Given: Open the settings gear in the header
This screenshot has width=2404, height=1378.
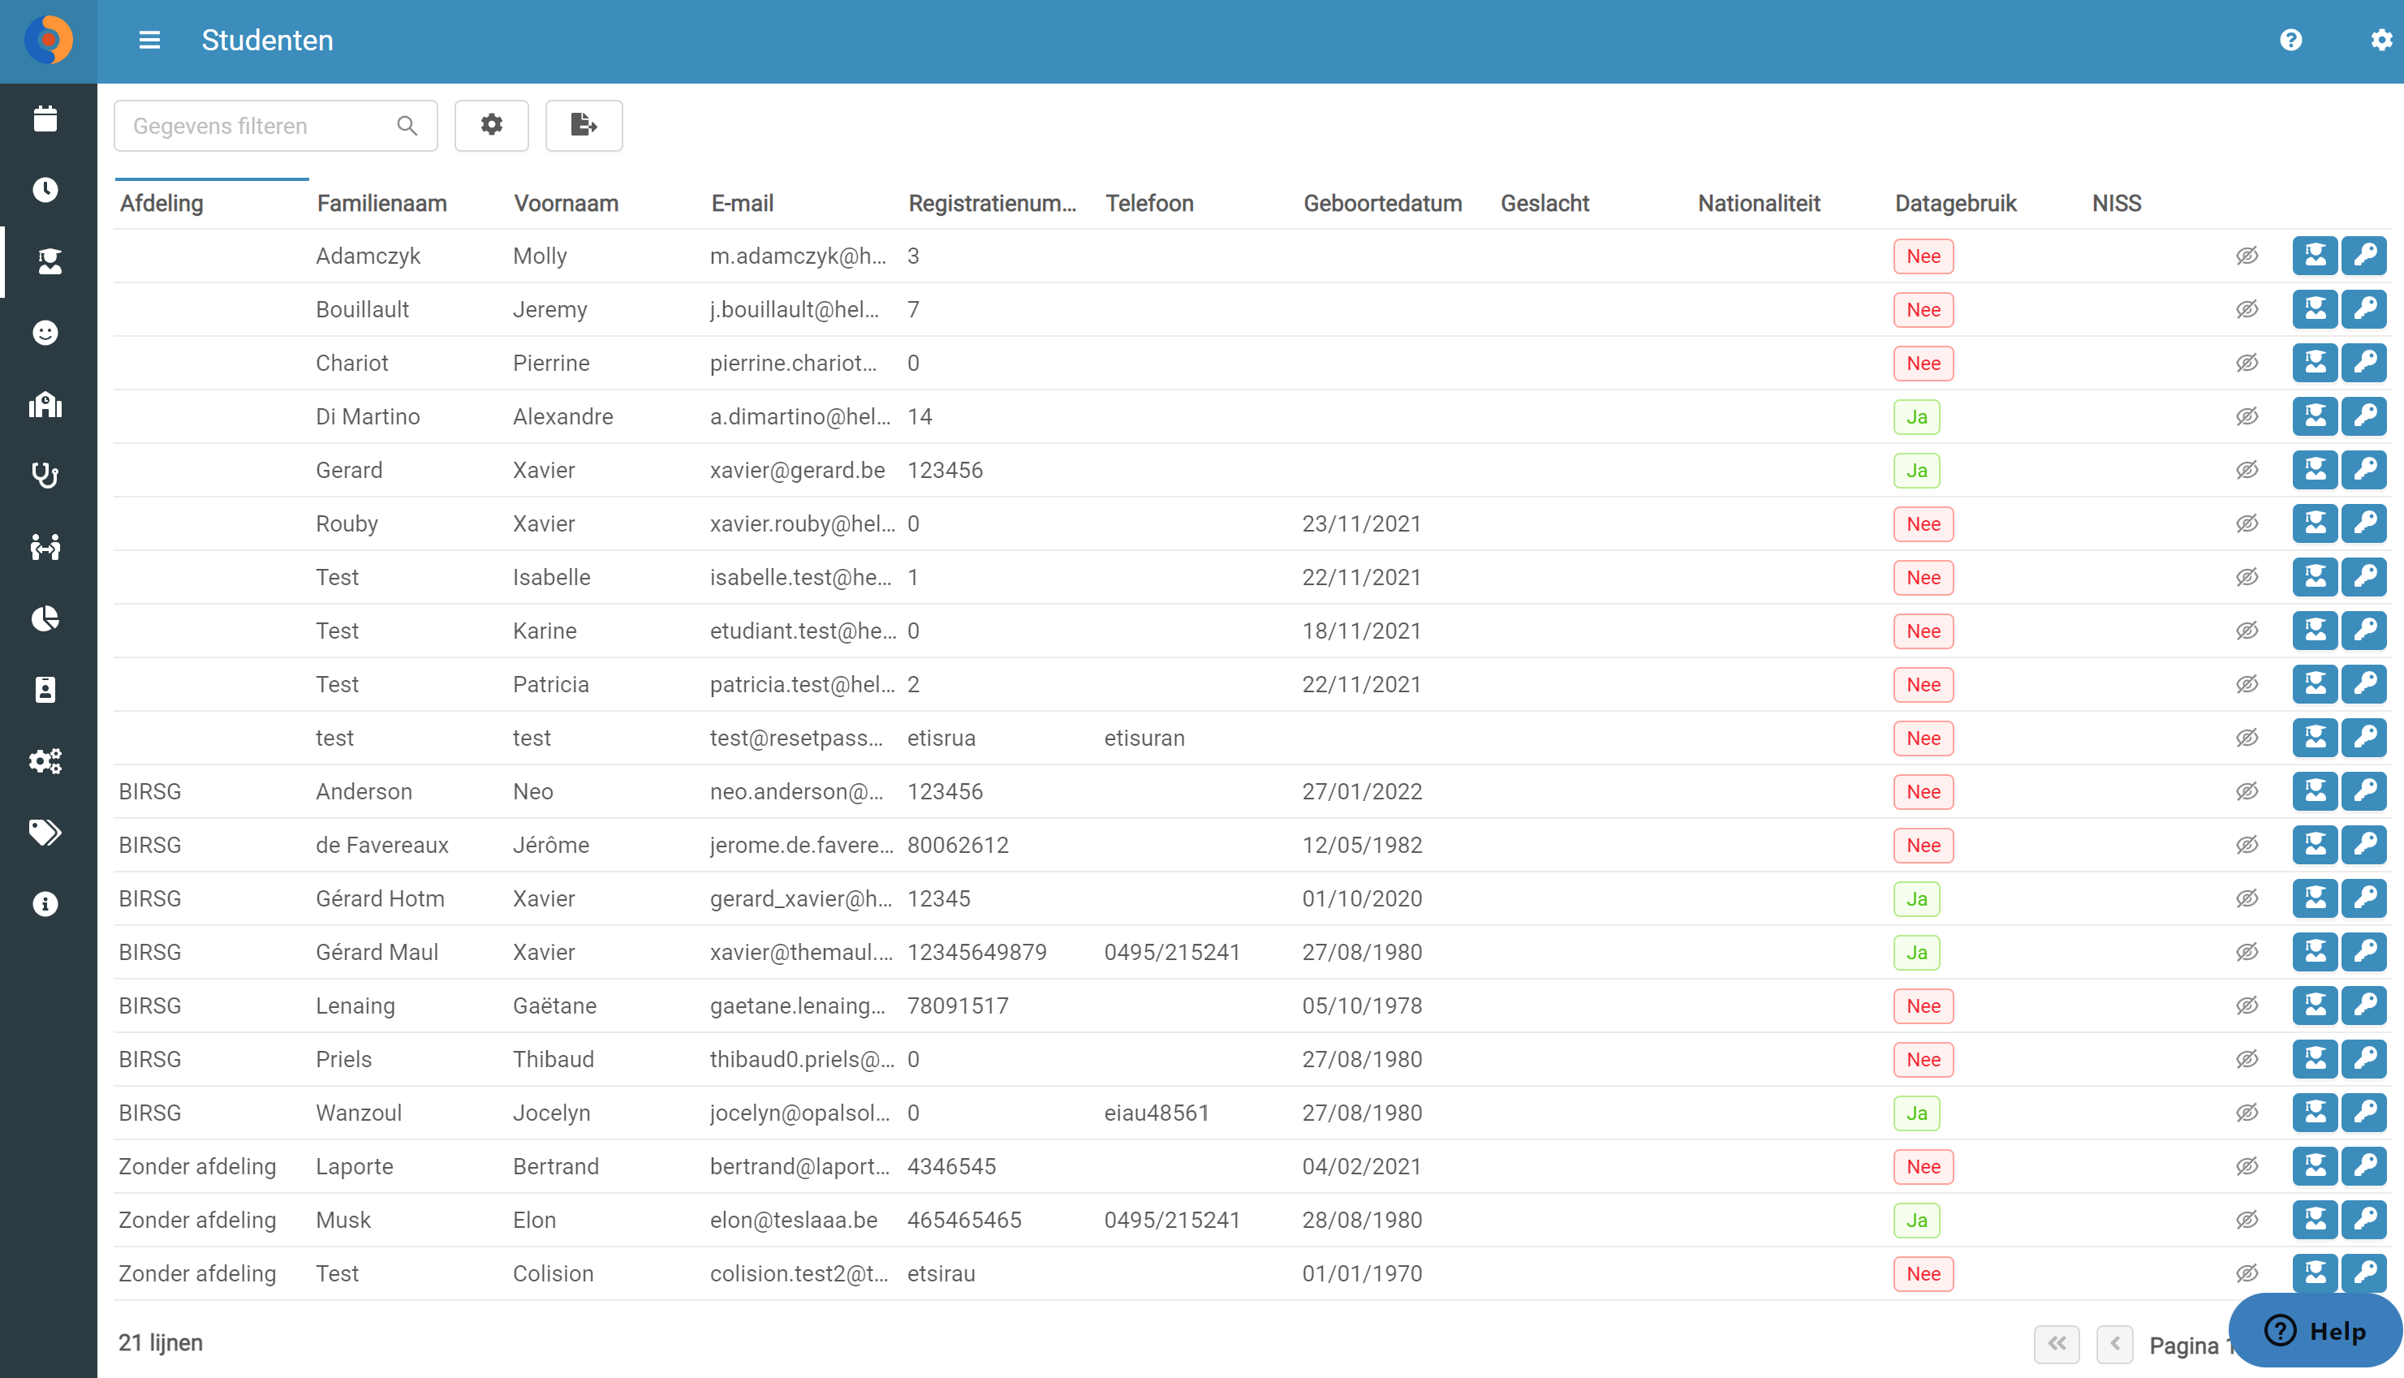Looking at the screenshot, I should (x=2381, y=40).
